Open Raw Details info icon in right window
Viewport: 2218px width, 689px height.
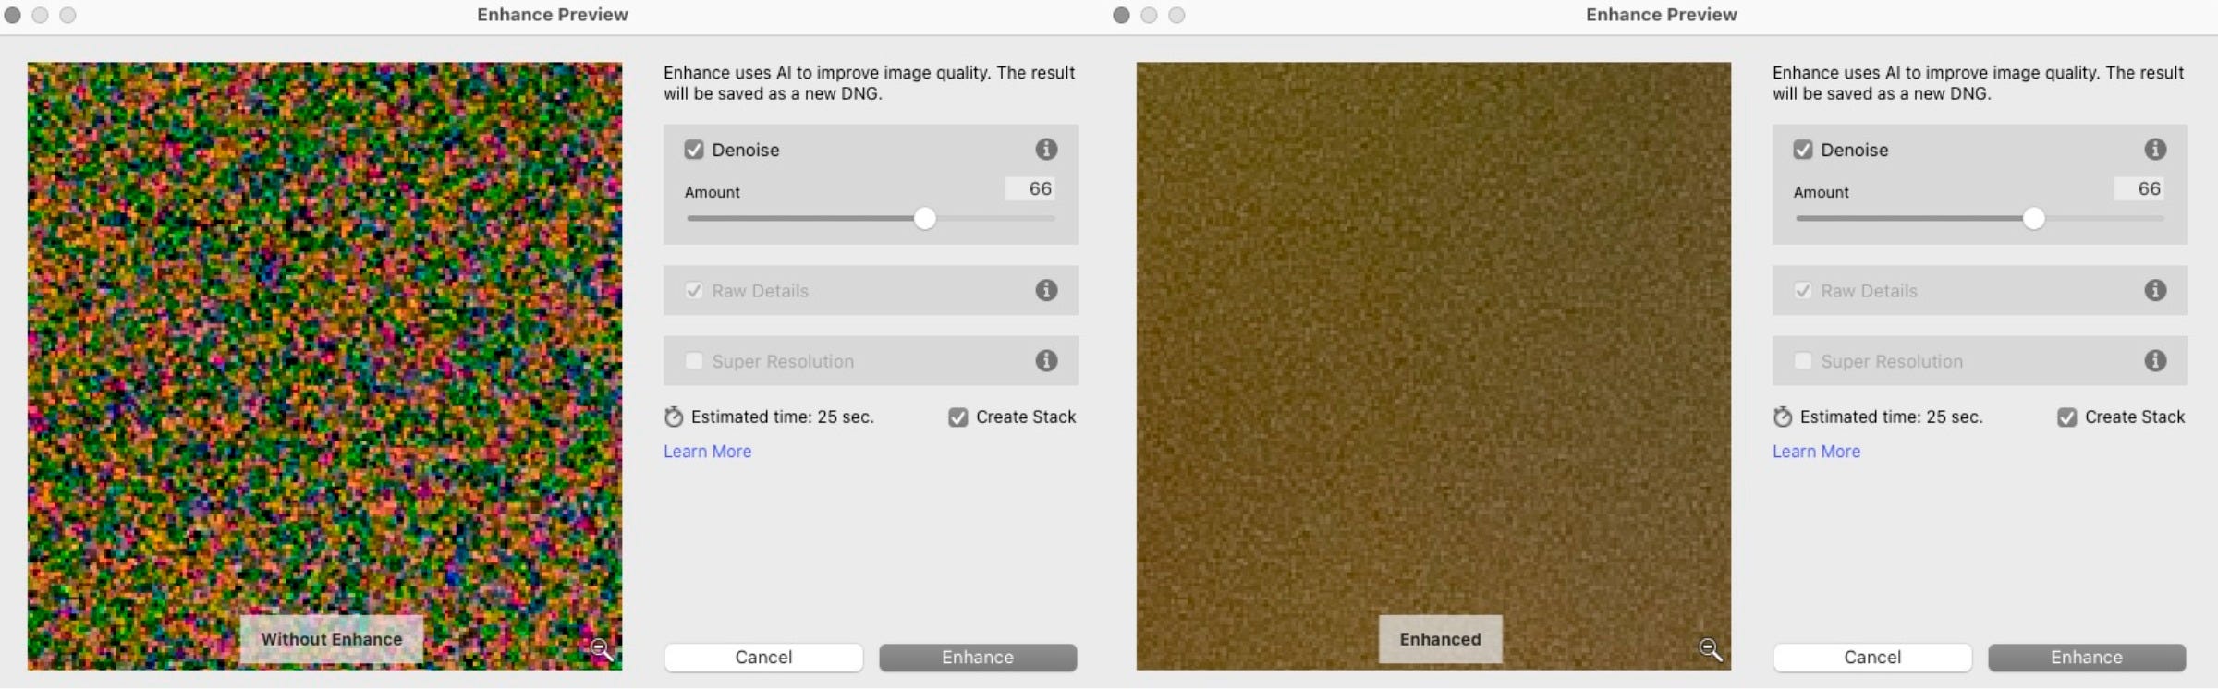[2155, 290]
